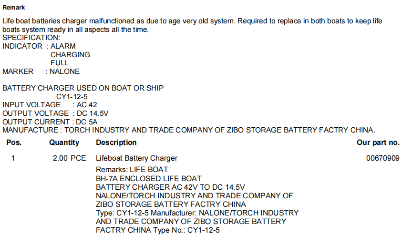Click the Our part no. header

point(378,143)
